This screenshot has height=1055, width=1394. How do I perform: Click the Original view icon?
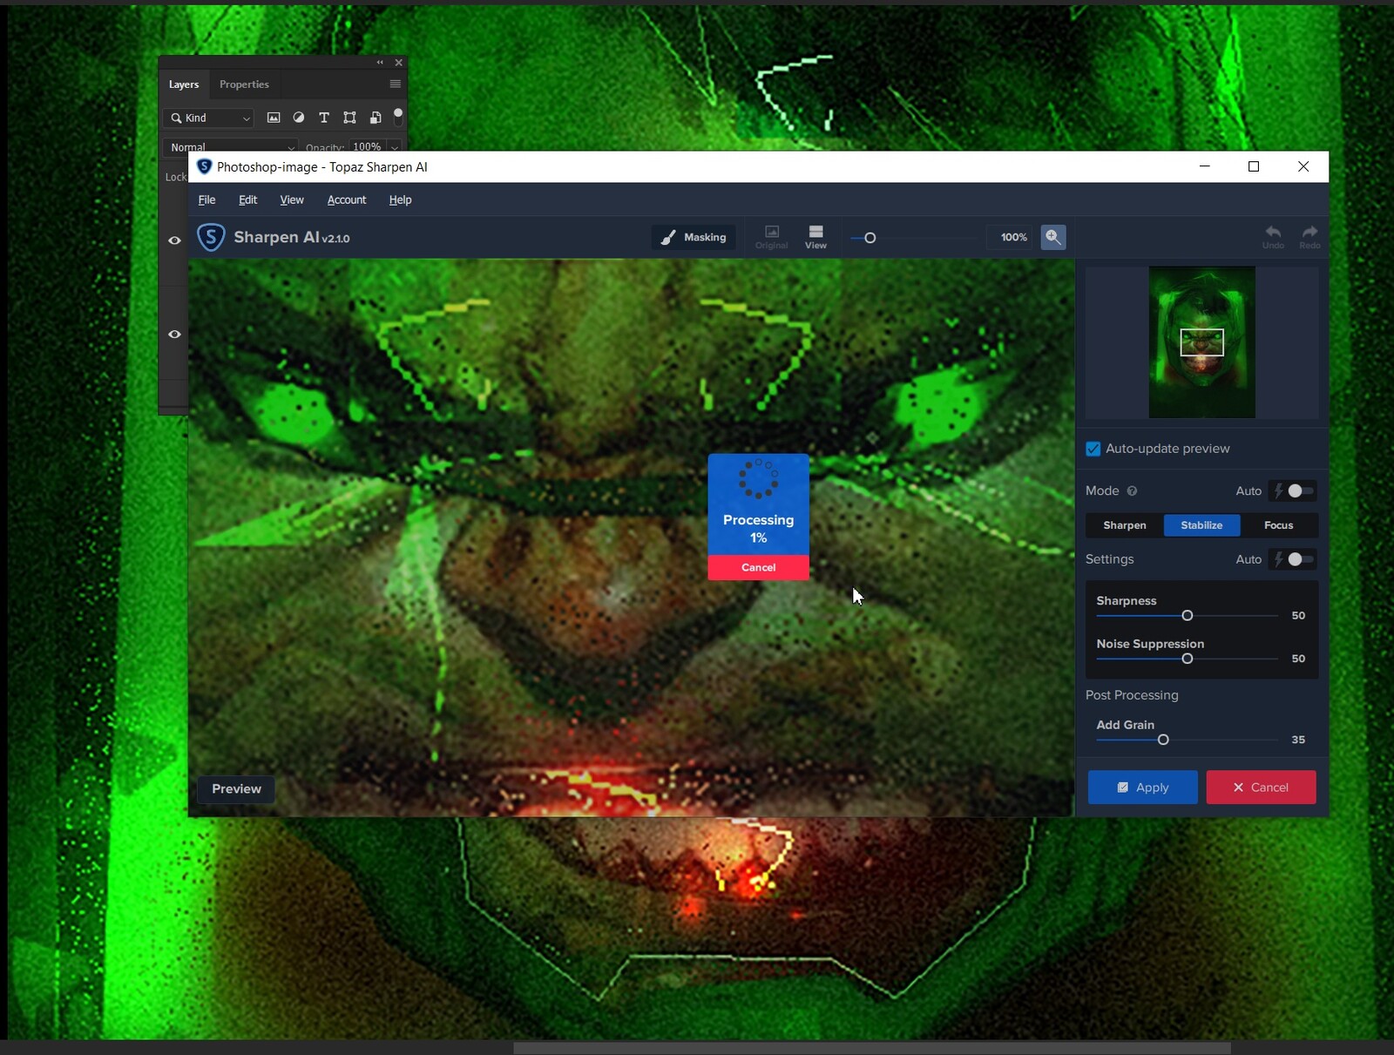click(x=771, y=236)
